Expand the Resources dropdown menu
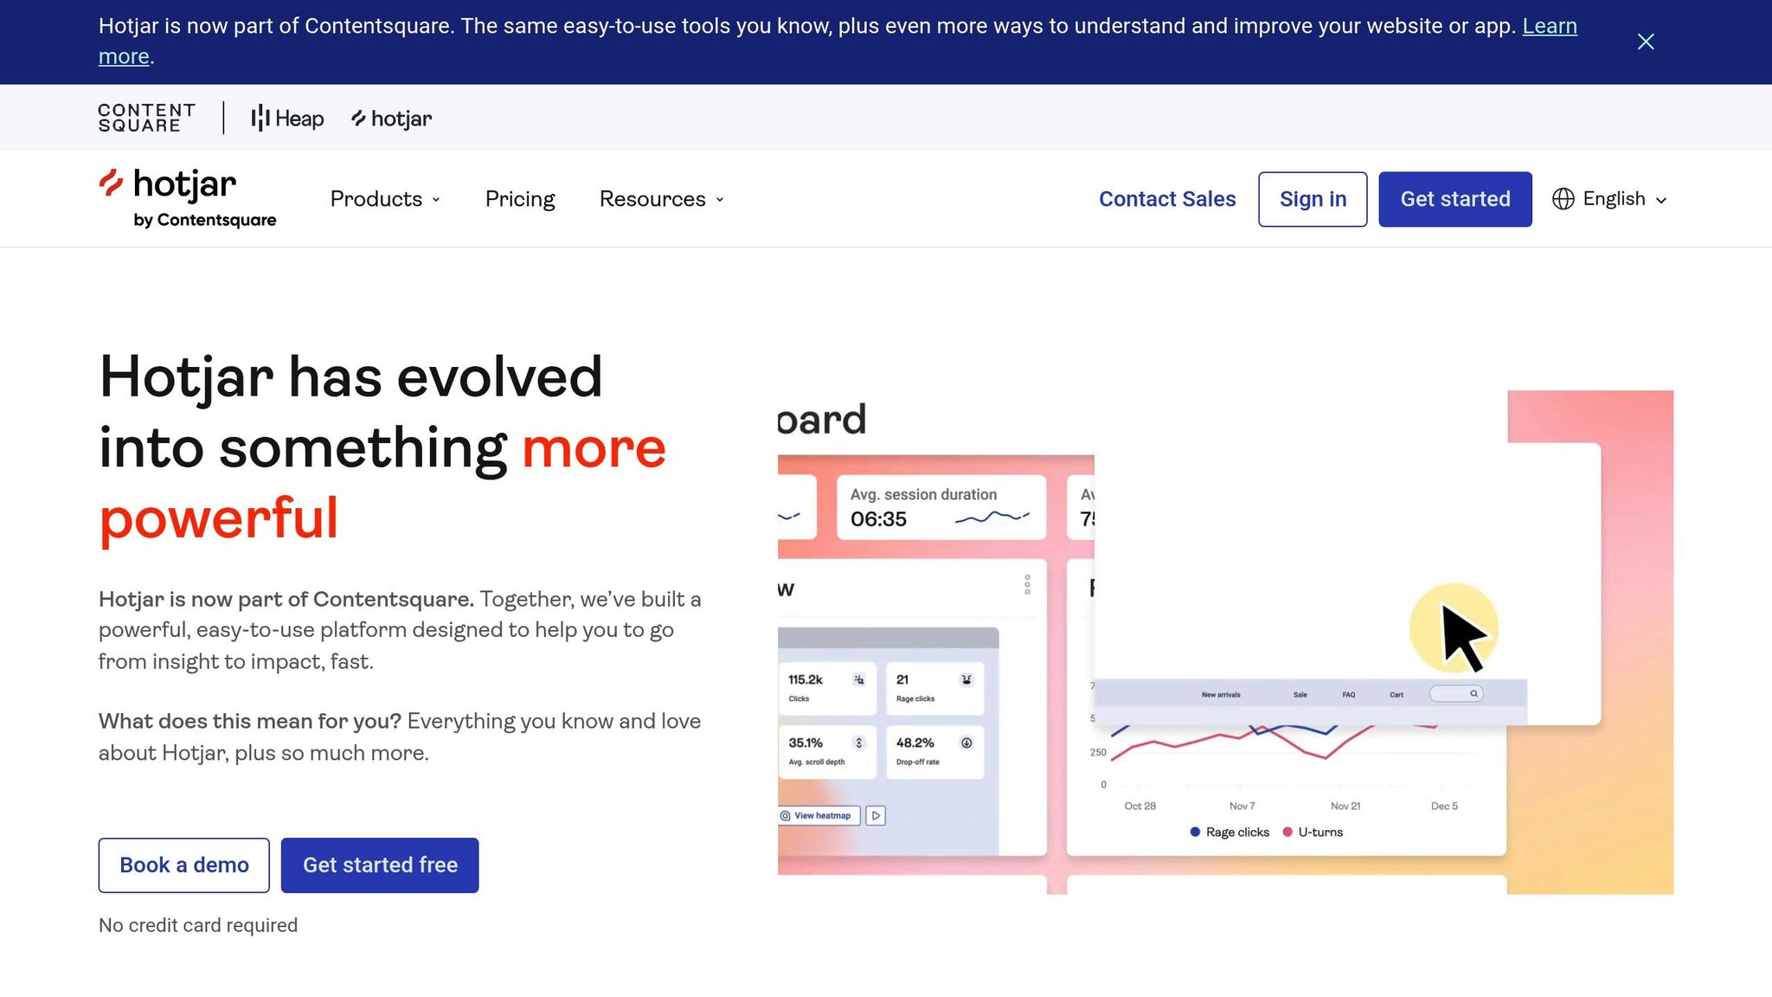Image resolution: width=1772 pixels, height=997 pixels. (661, 199)
